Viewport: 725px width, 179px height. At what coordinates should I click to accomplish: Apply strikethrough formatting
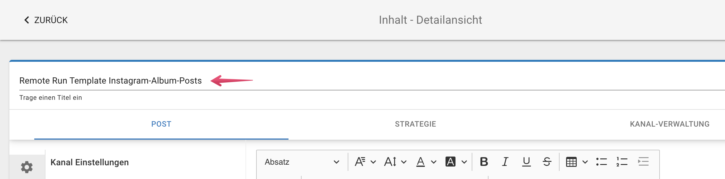(547, 162)
